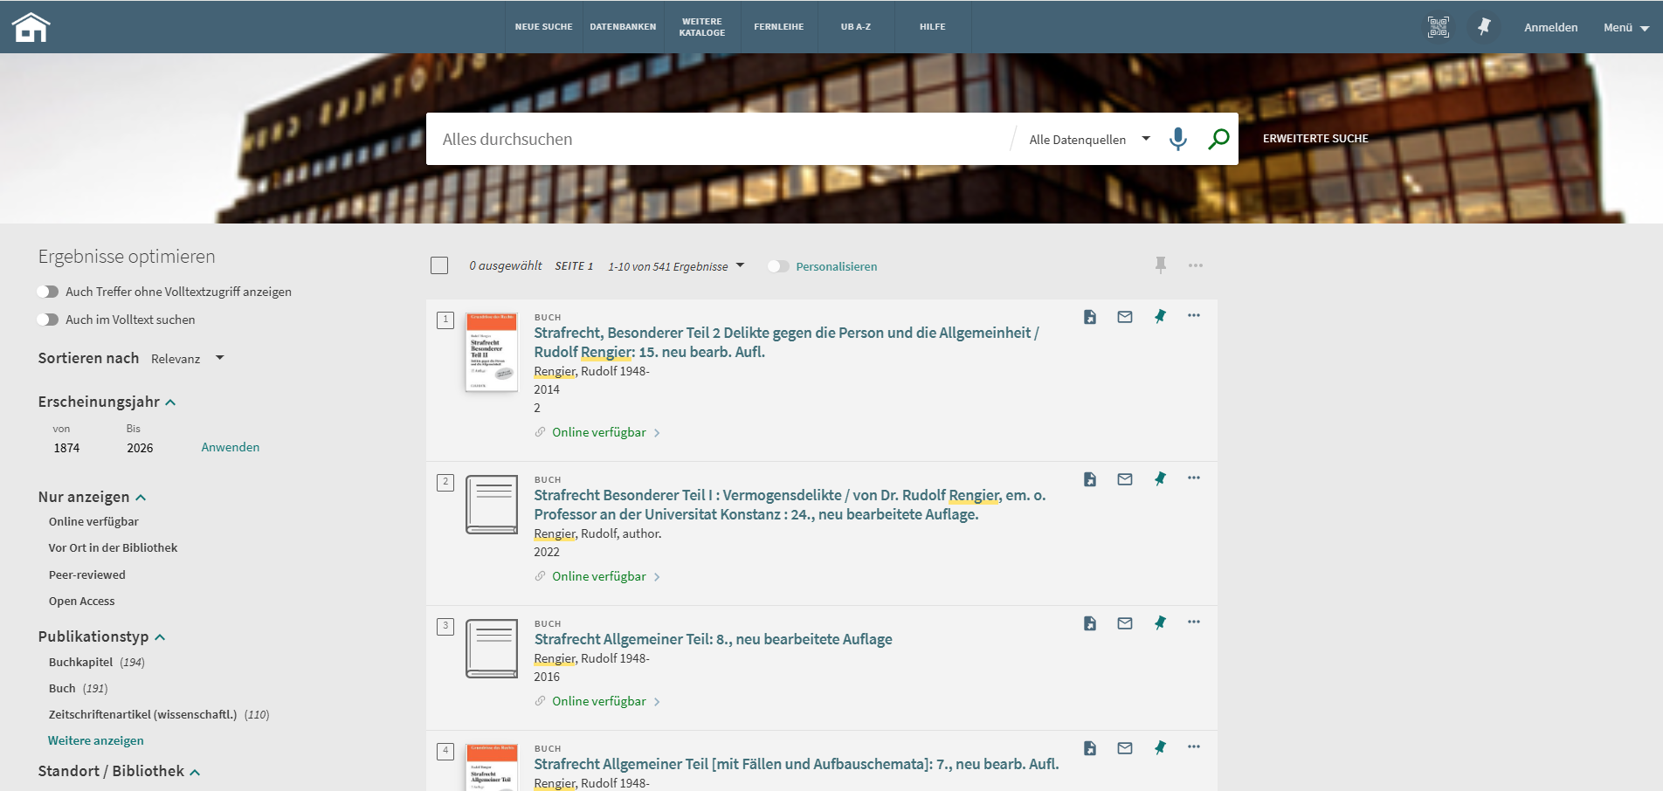Collapse the Publikationstyp facet section
Image resolution: width=1663 pixels, height=791 pixels.
160,637
